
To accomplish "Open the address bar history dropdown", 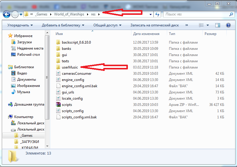I will (150, 15).
